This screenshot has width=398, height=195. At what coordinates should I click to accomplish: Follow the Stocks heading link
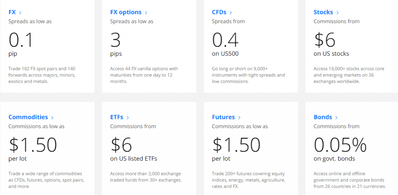click(323, 12)
